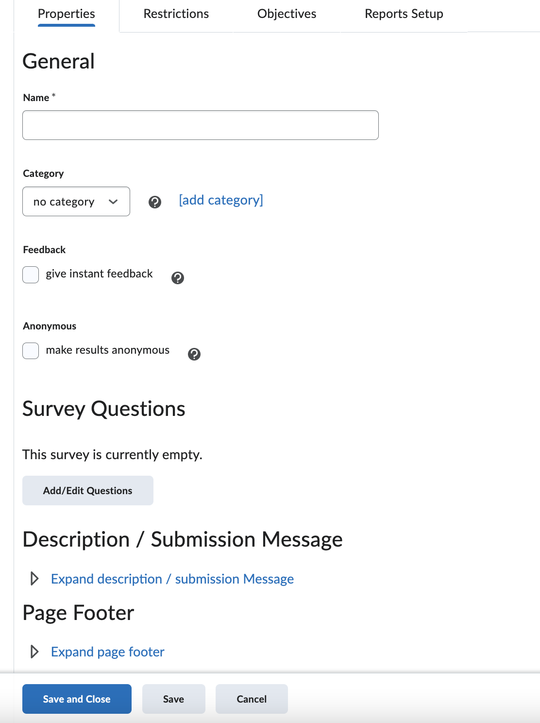Expand description / submission Message section
Viewport: 540px width, 723px height.
172,579
